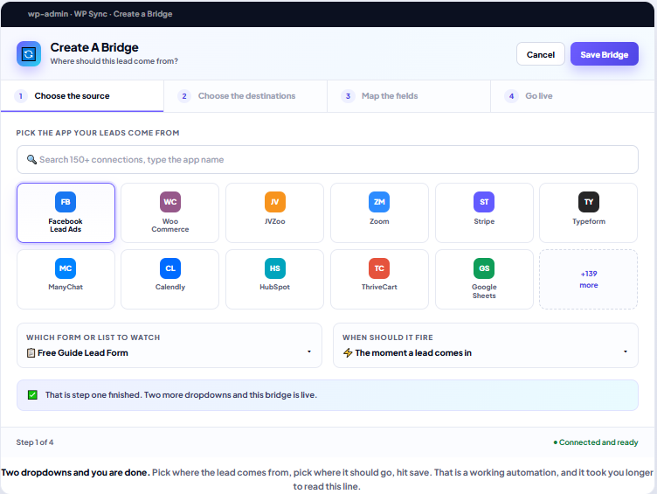Select the ThriveCart TC icon

(x=379, y=268)
